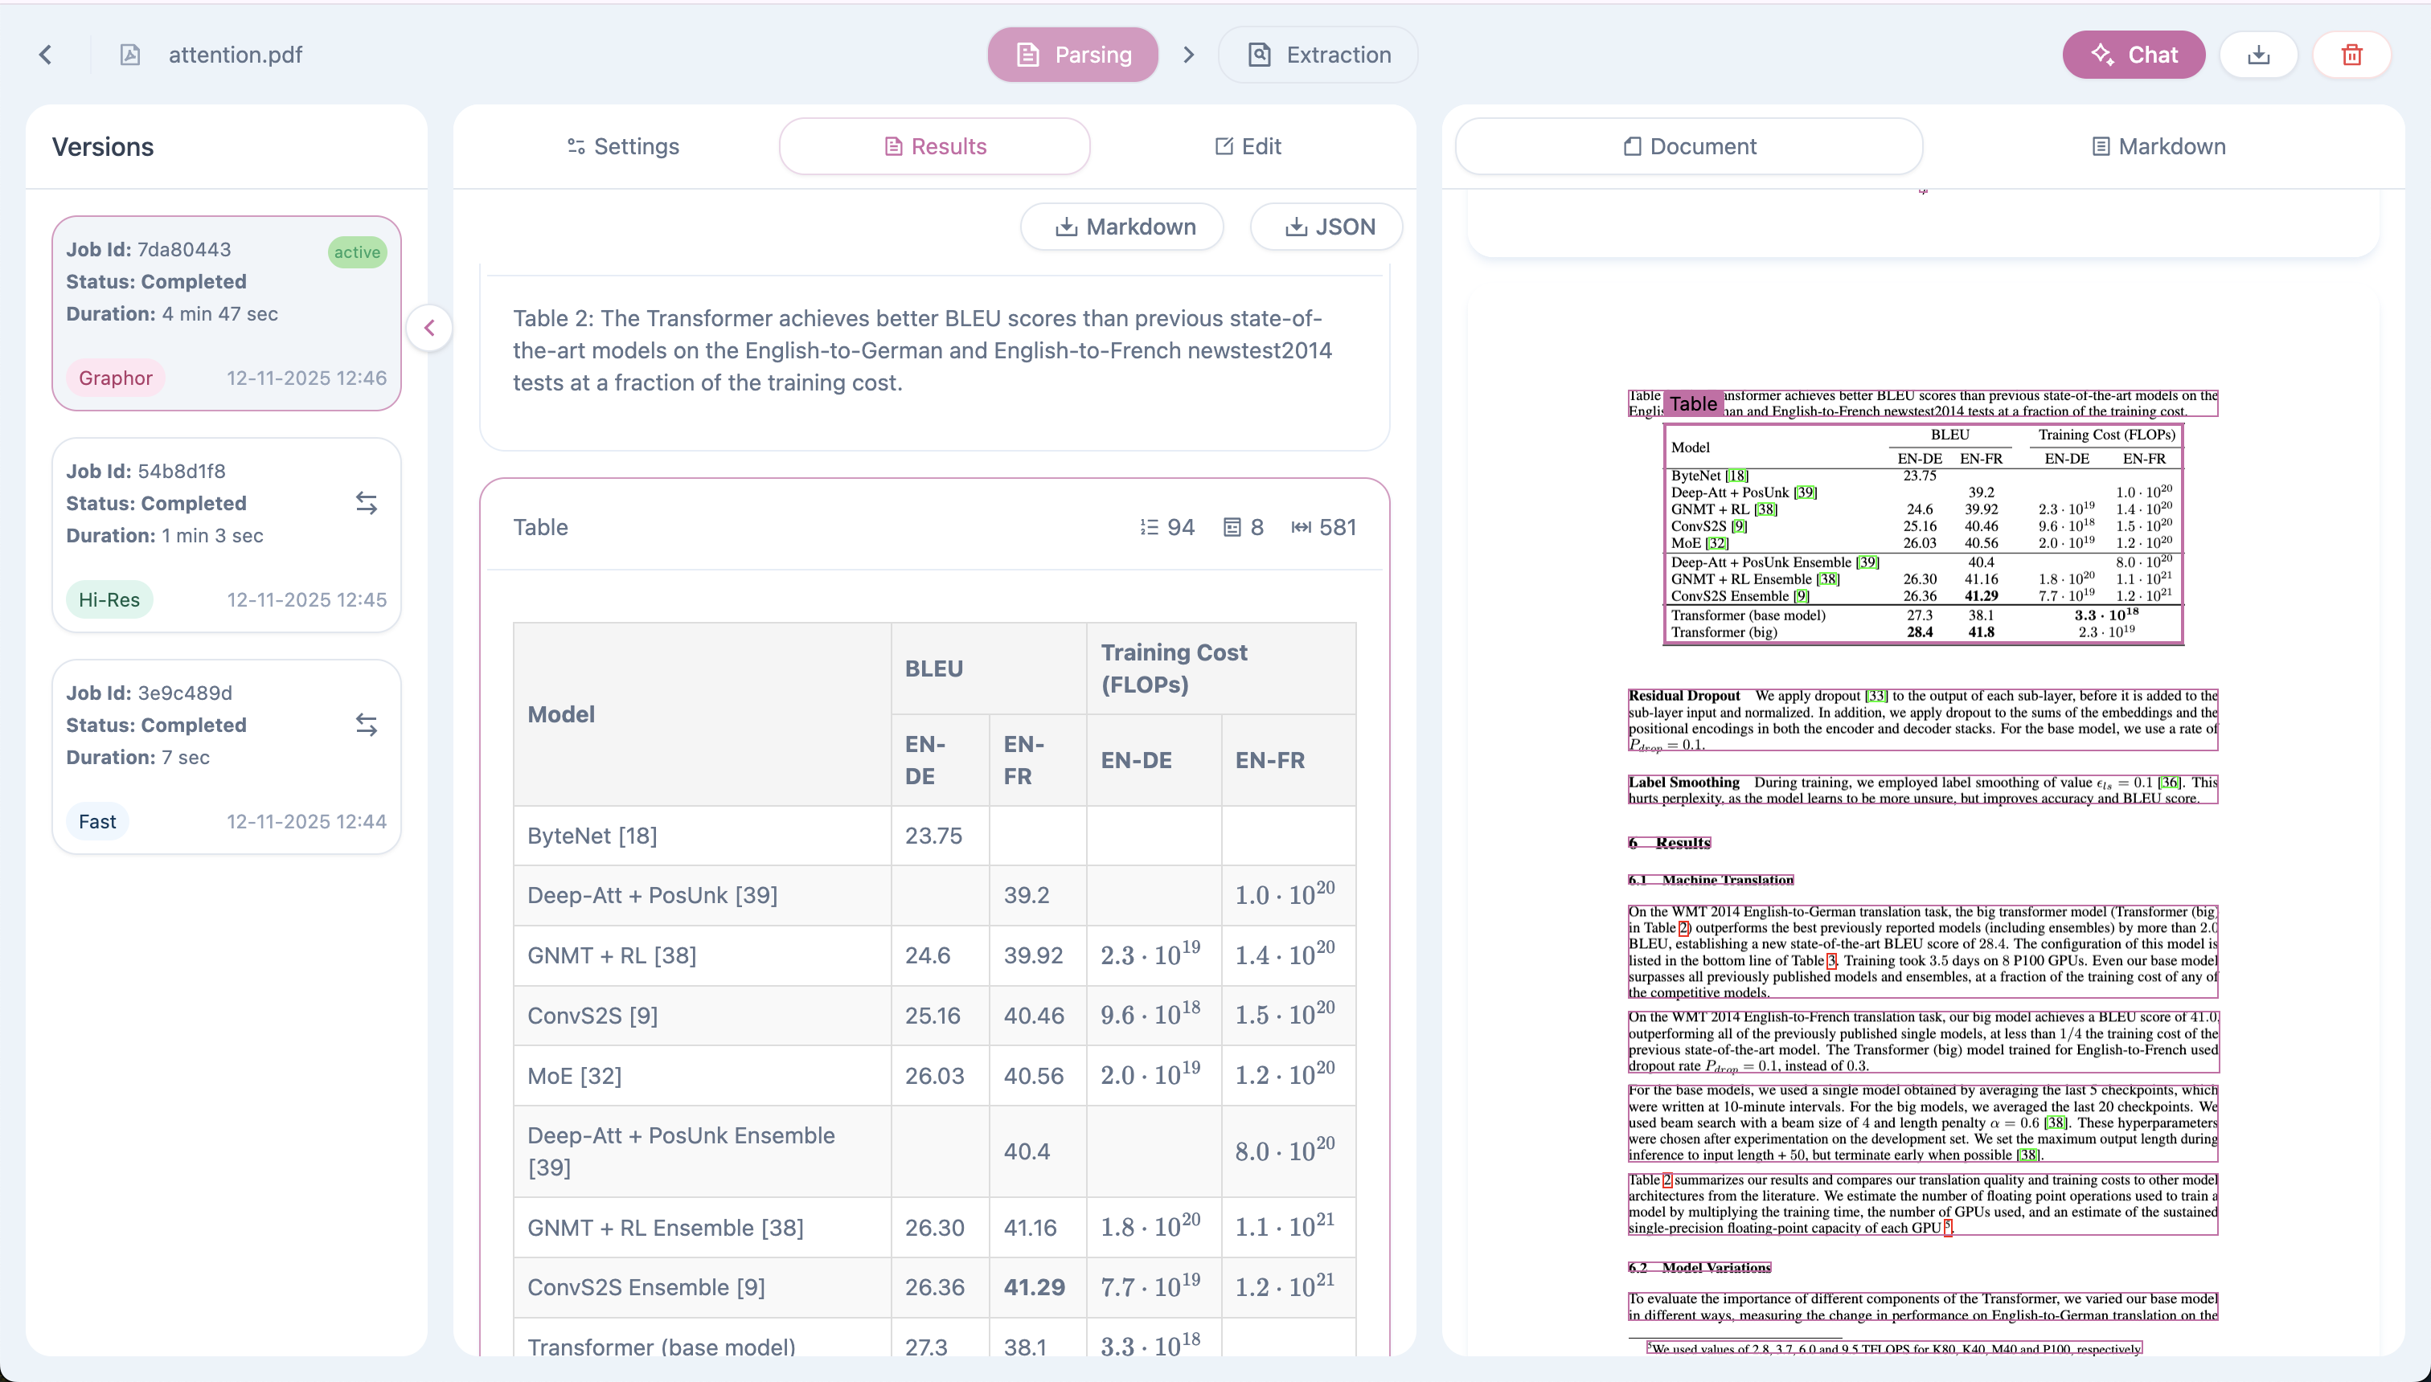Click the download icon in top bar

[x=2258, y=55]
